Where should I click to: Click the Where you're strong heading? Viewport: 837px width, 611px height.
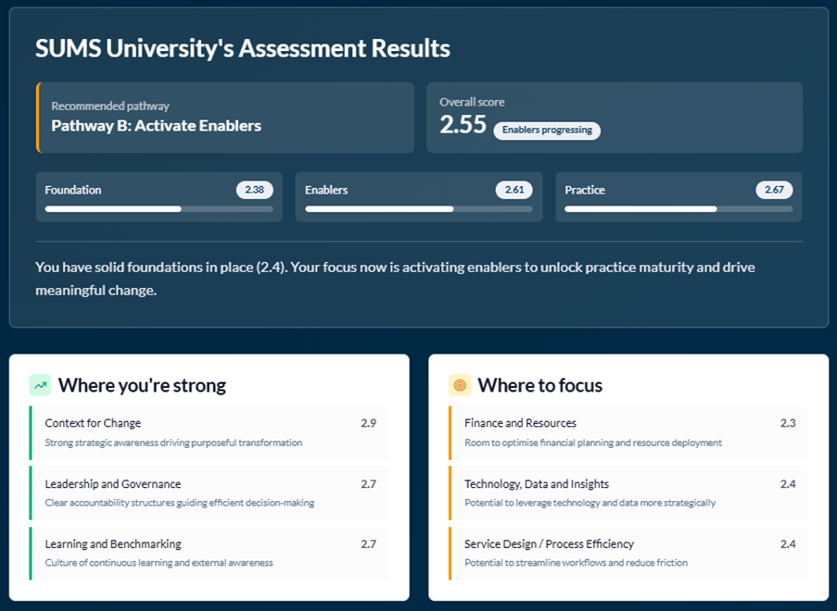coord(142,385)
